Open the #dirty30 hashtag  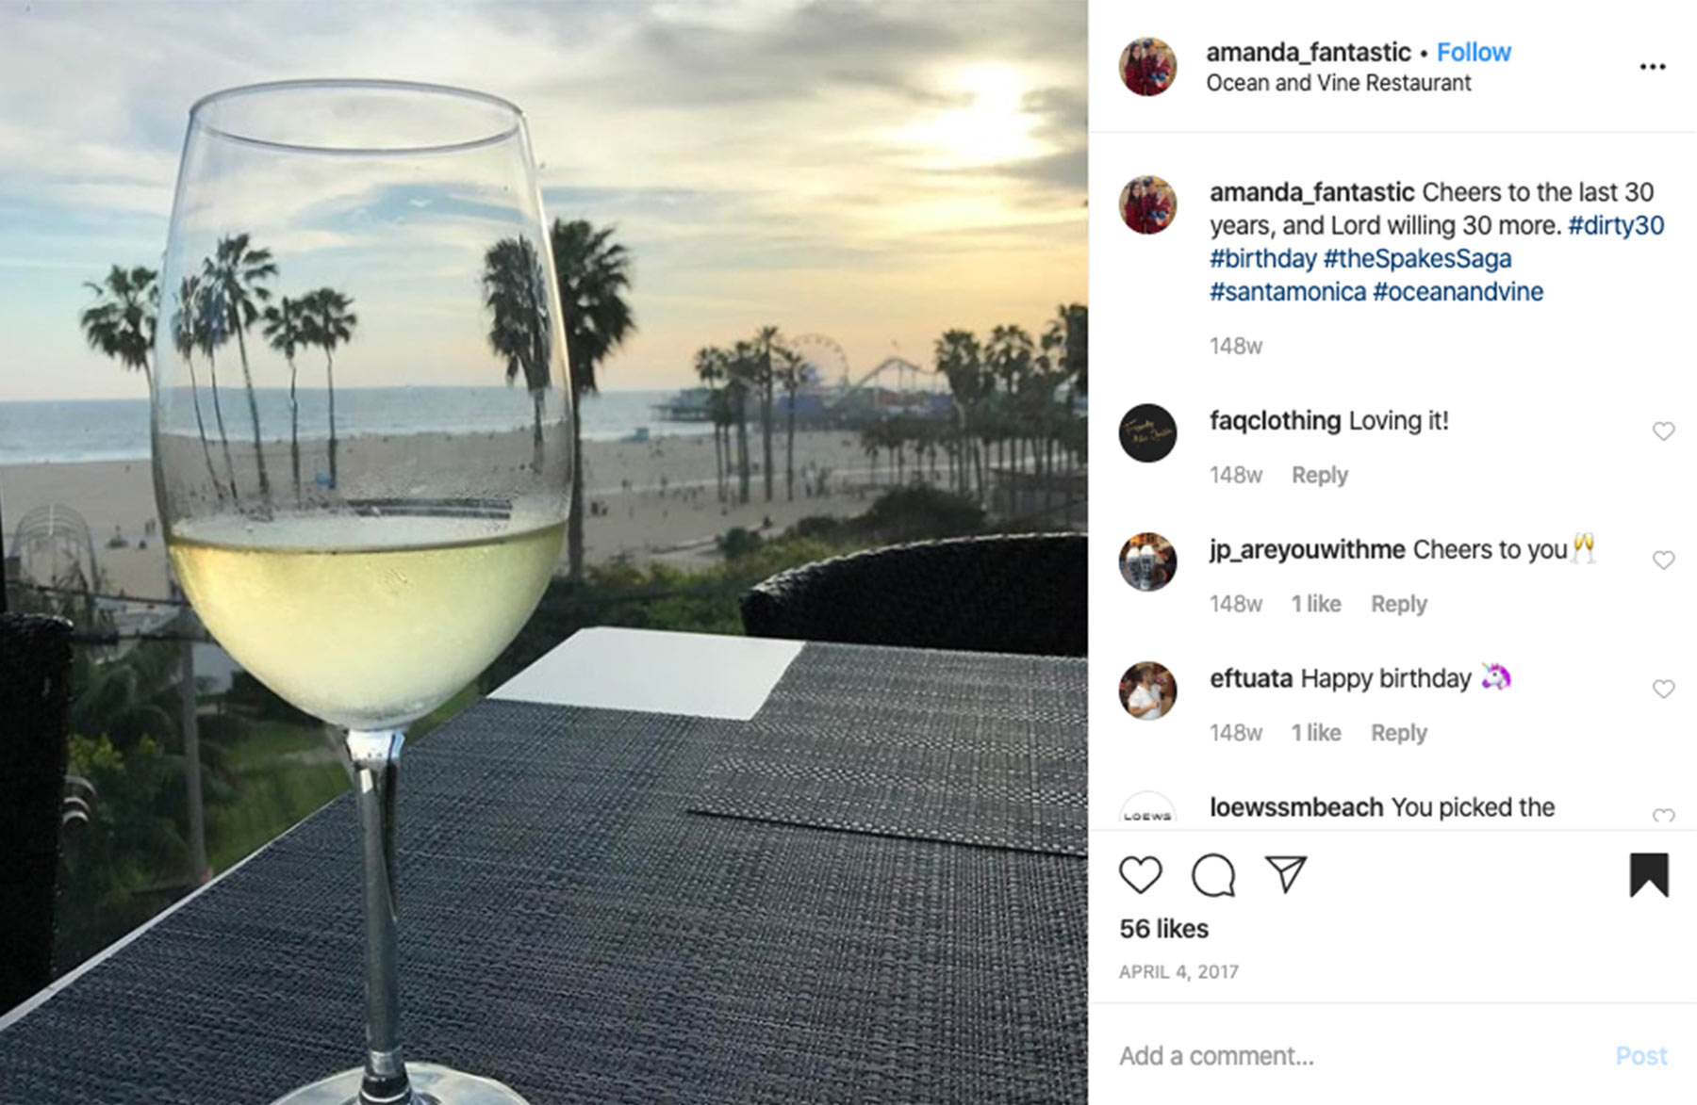(1616, 226)
